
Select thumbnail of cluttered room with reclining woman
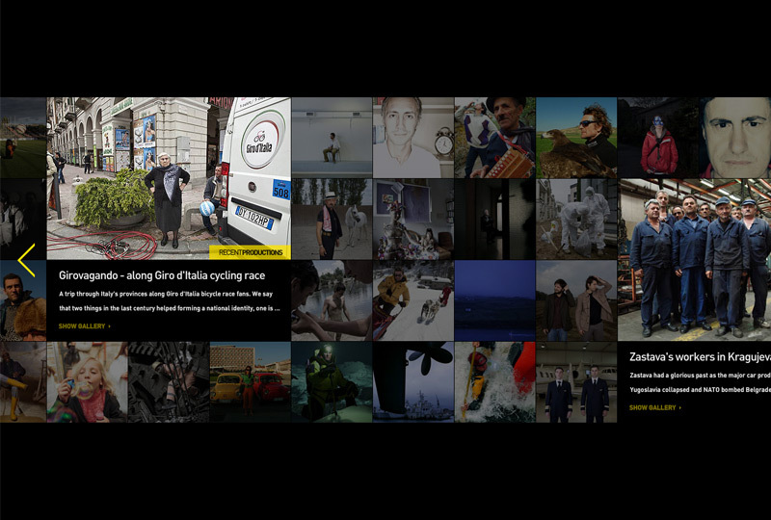[x=413, y=219]
